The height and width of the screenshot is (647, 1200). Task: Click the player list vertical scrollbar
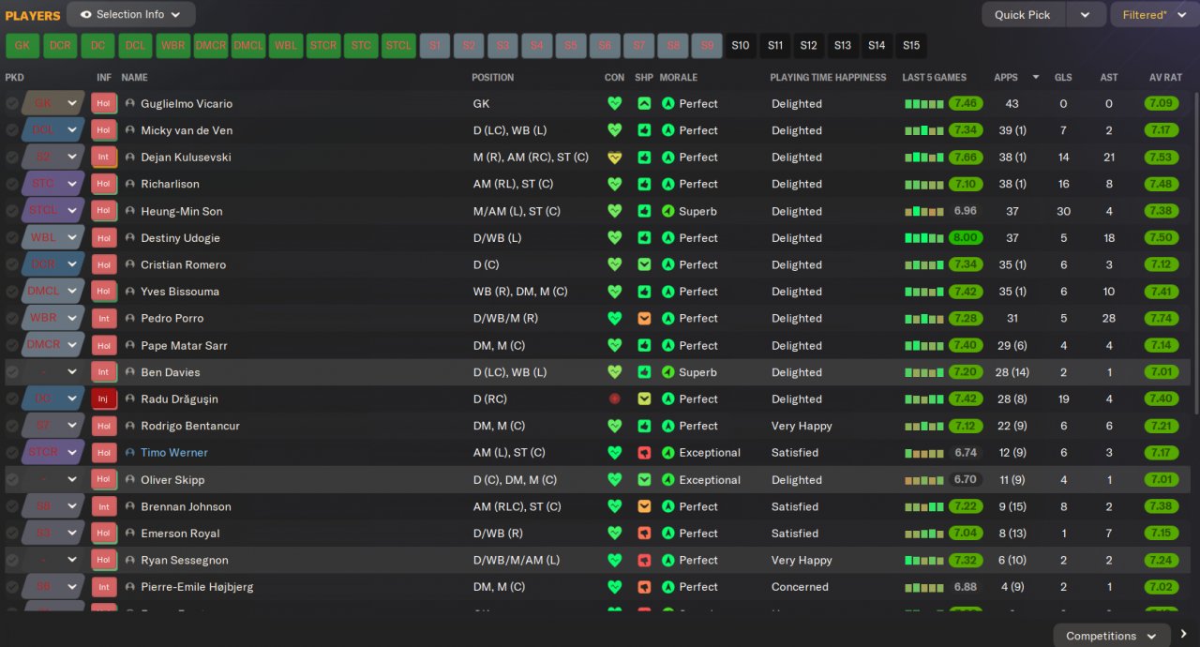(1196, 253)
